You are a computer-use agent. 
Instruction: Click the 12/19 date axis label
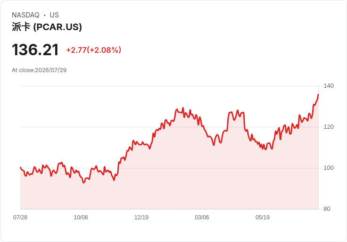click(141, 217)
